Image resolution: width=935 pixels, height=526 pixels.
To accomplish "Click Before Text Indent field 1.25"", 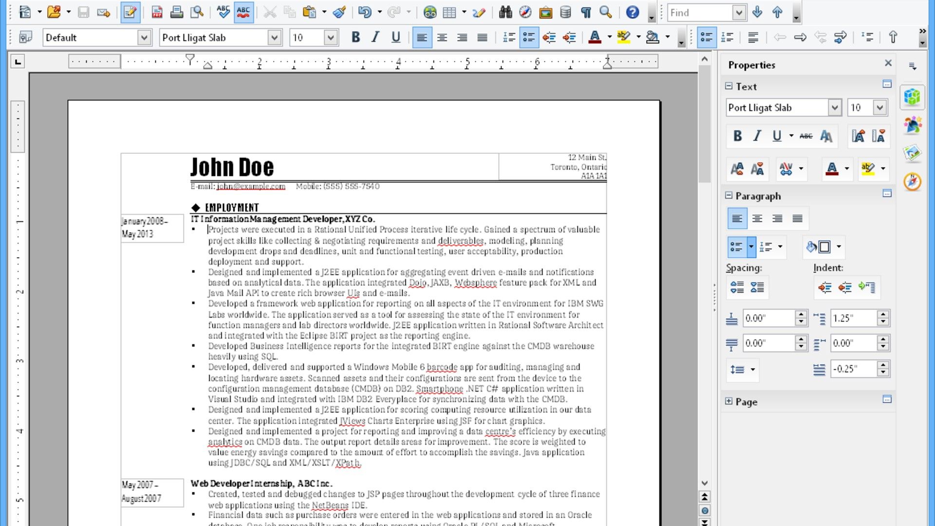I will (x=853, y=319).
